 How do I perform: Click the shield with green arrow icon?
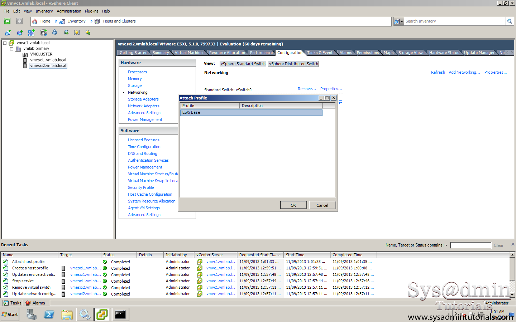point(88,32)
